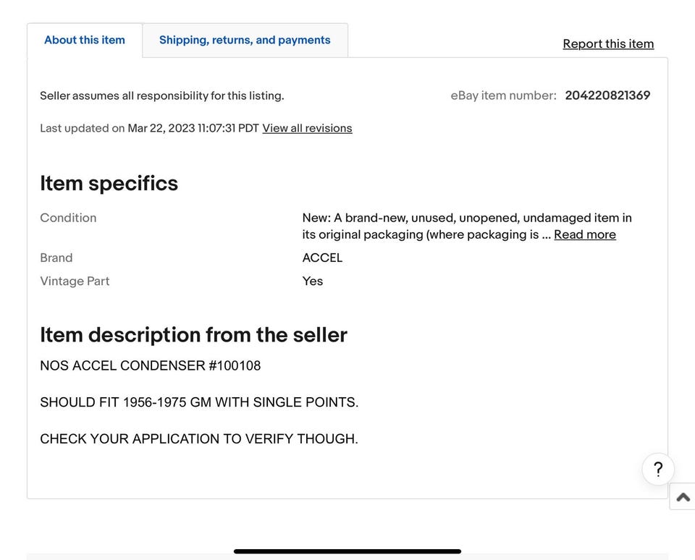The height and width of the screenshot is (560, 695).
Task: Click the Condition label
Action: coord(68,218)
